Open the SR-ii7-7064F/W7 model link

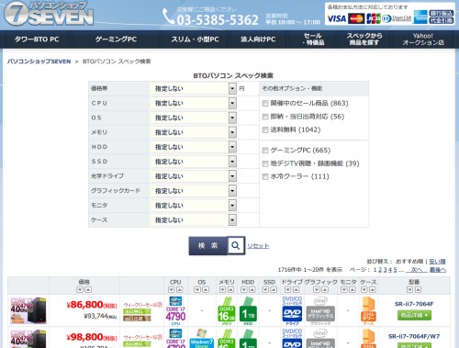coord(414,336)
